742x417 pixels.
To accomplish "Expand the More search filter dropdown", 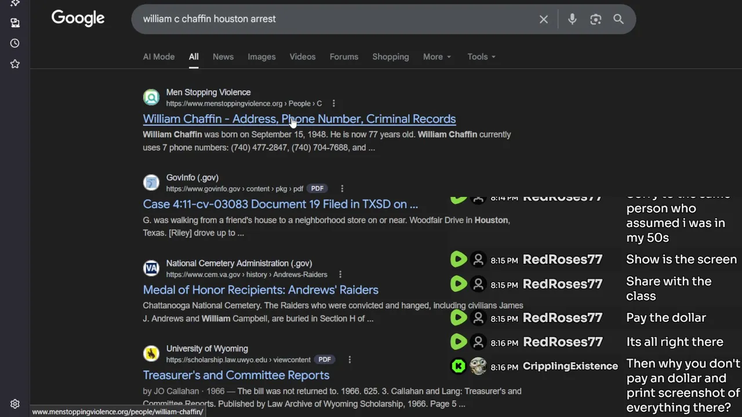I will click(x=437, y=57).
